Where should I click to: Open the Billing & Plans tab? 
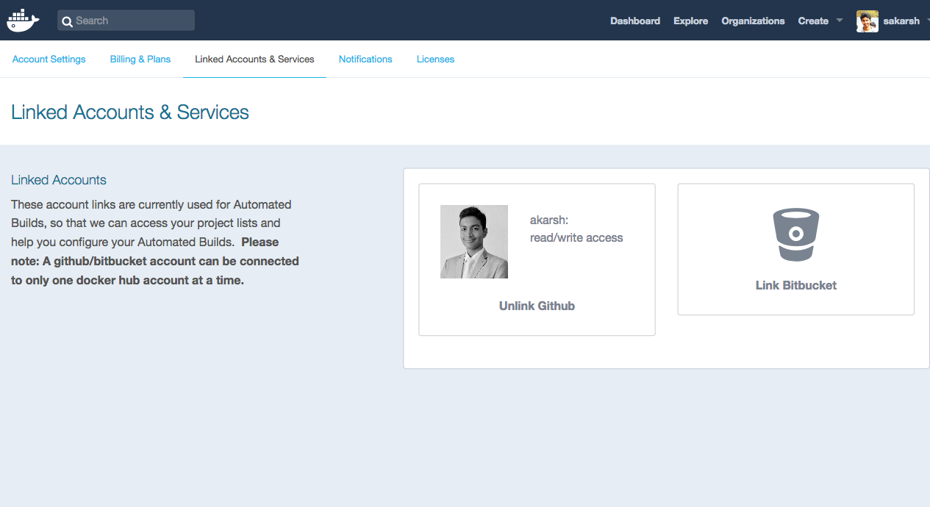click(140, 60)
